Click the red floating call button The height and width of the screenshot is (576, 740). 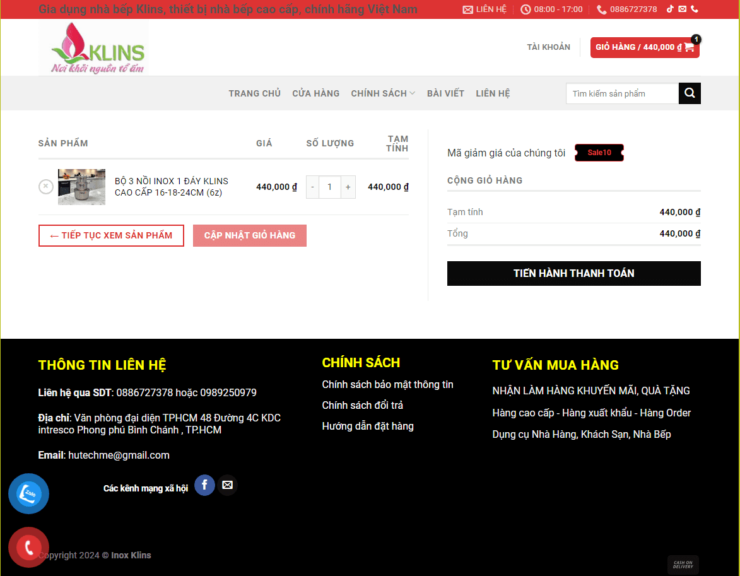coord(28,547)
